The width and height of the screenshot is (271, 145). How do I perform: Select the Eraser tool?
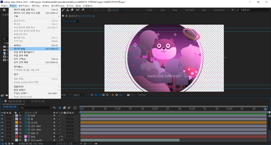(x=72, y=10)
